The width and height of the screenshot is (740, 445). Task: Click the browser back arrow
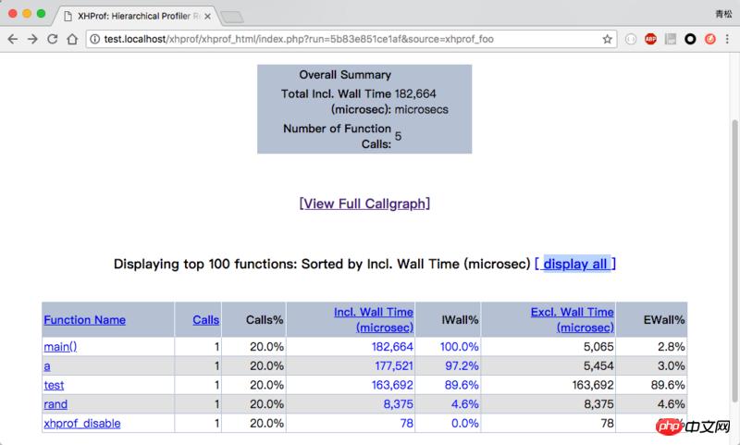14,39
